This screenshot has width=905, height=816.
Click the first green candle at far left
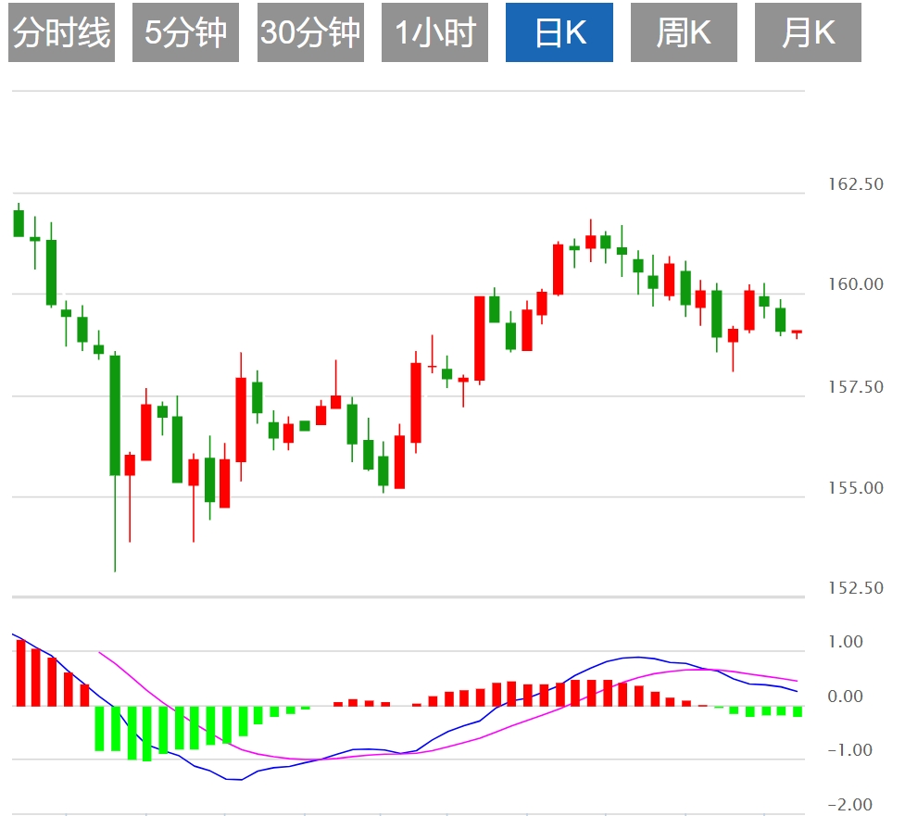pos(19,223)
